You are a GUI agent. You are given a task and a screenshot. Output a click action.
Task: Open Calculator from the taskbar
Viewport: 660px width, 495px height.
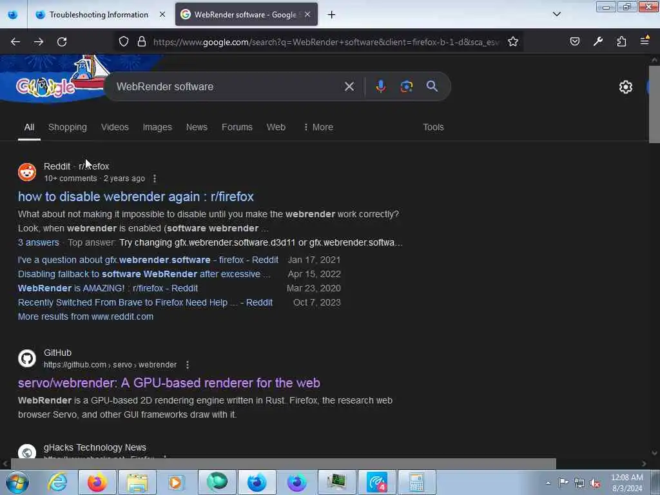click(417, 482)
